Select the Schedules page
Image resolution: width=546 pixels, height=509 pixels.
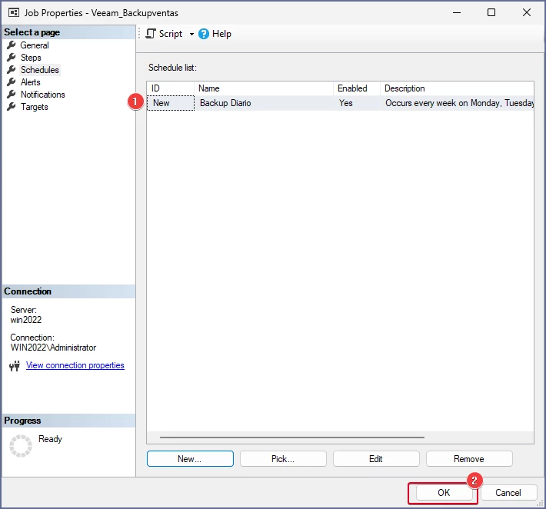point(40,70)
